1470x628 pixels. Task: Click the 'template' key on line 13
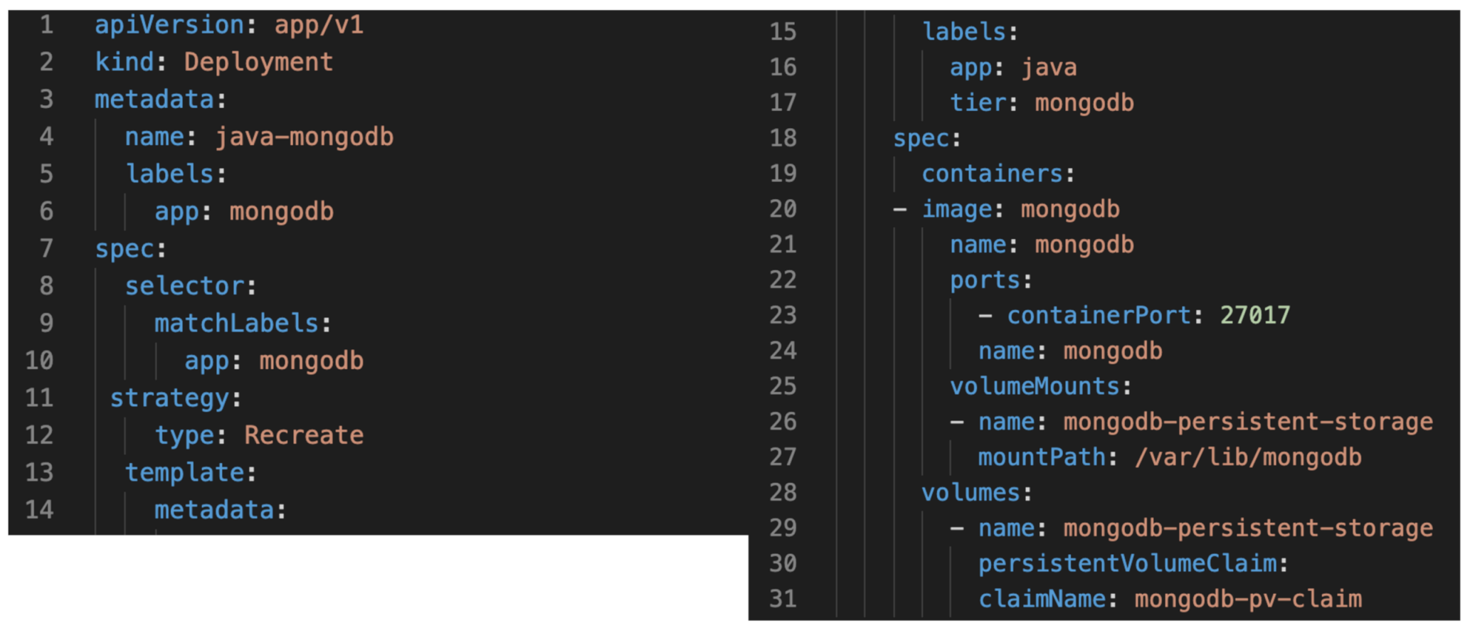coord(184,473)
